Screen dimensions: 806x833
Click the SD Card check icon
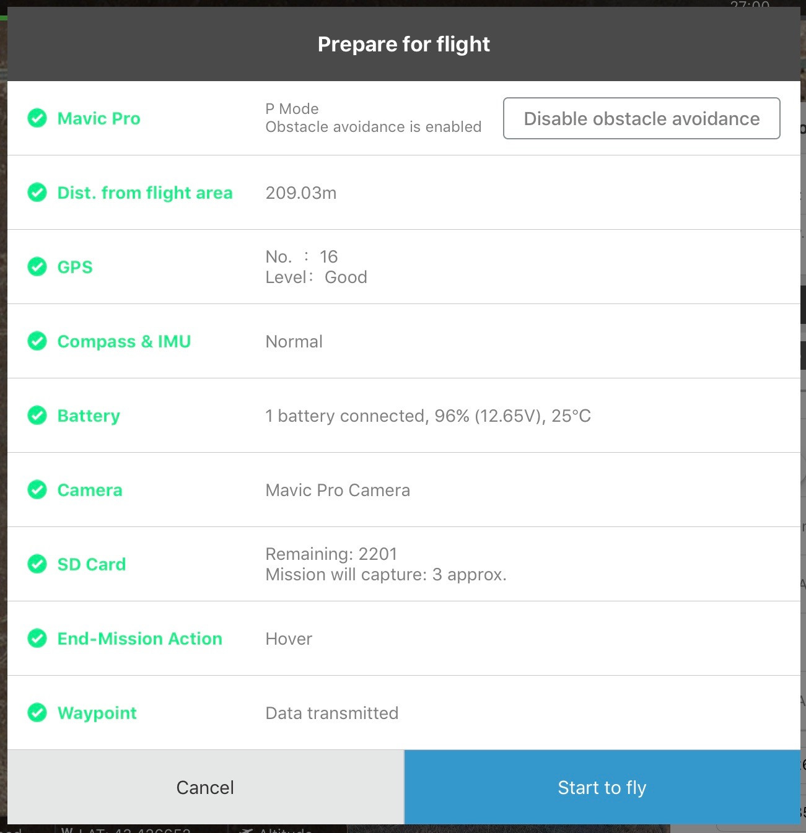click(x=37, y=564)
